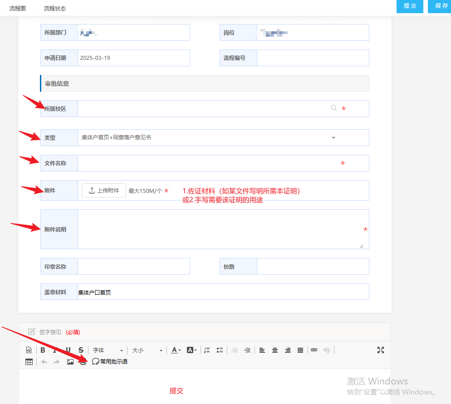Screen dimensions: 451x404
Task: Toggle bold formatting in the editor
Action: click(x=43, y=350)
